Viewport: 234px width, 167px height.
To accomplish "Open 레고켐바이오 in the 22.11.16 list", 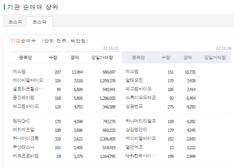I will tap(139, 89).
